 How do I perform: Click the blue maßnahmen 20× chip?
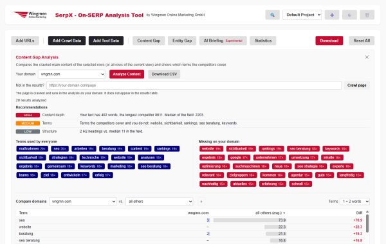pos(32,149)
